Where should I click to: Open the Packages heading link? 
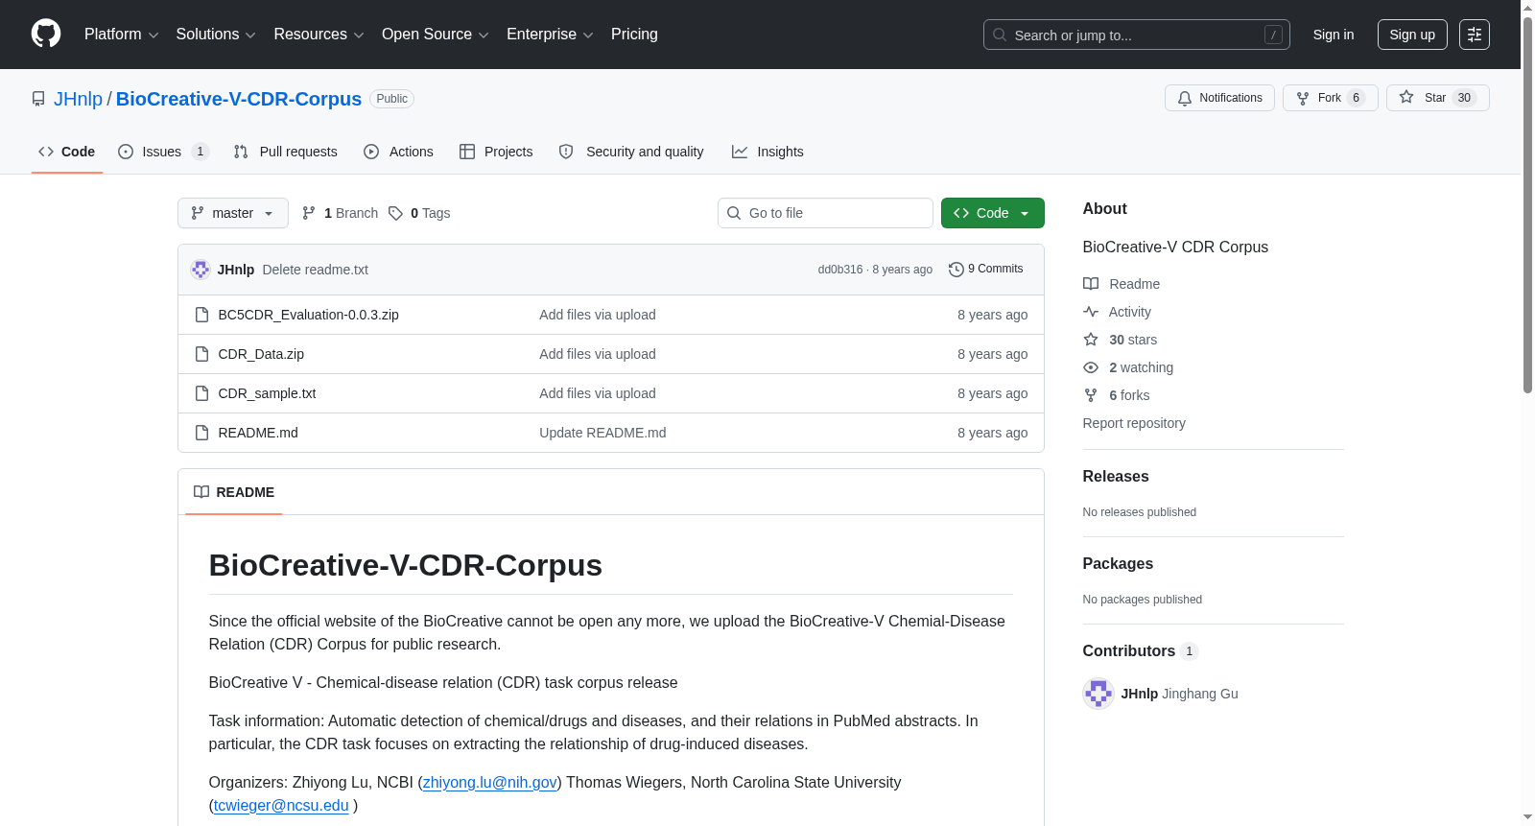[1118, 564]
